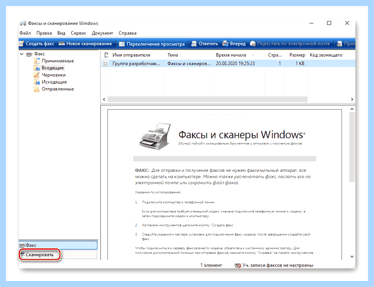Click the horizontal scrollbar right arrow
Screen dimensions: 374x287
coord(352,99)
